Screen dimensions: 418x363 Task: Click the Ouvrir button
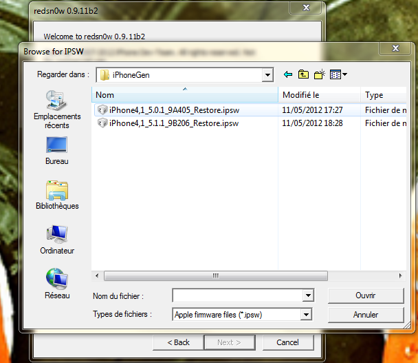pos(366,295)
